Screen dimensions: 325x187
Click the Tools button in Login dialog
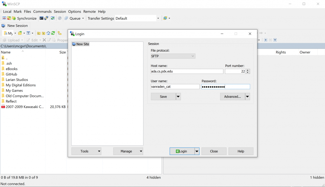point(86,151)
